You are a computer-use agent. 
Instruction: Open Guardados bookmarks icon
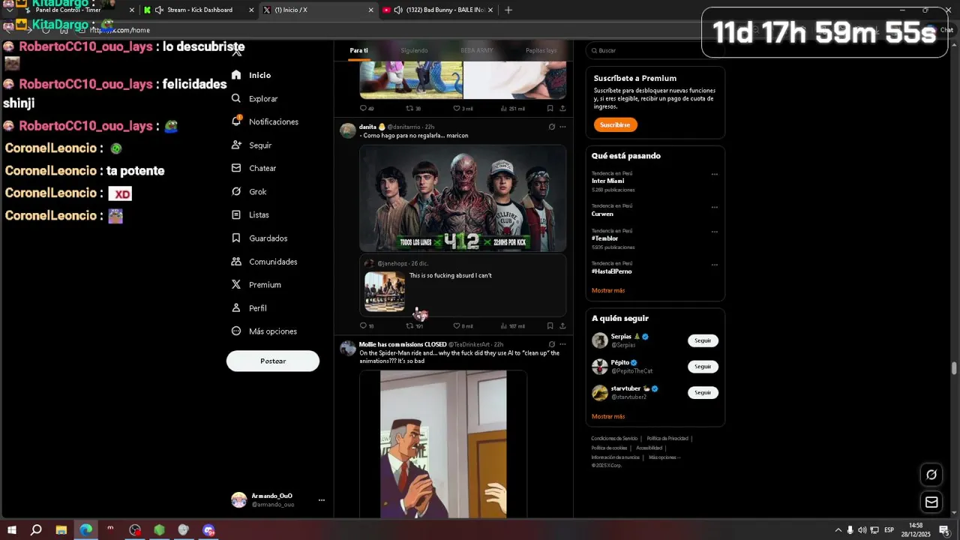point(236,238)
